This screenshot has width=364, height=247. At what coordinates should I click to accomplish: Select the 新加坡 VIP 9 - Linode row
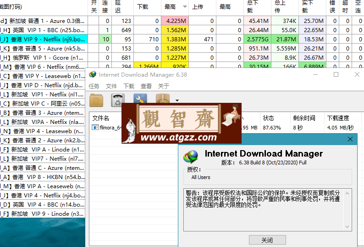pyautogui.click(x=43, y=214)
